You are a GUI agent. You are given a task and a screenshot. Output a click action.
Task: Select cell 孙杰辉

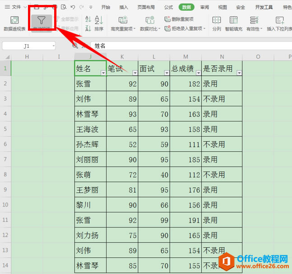(x=90, y=144)
